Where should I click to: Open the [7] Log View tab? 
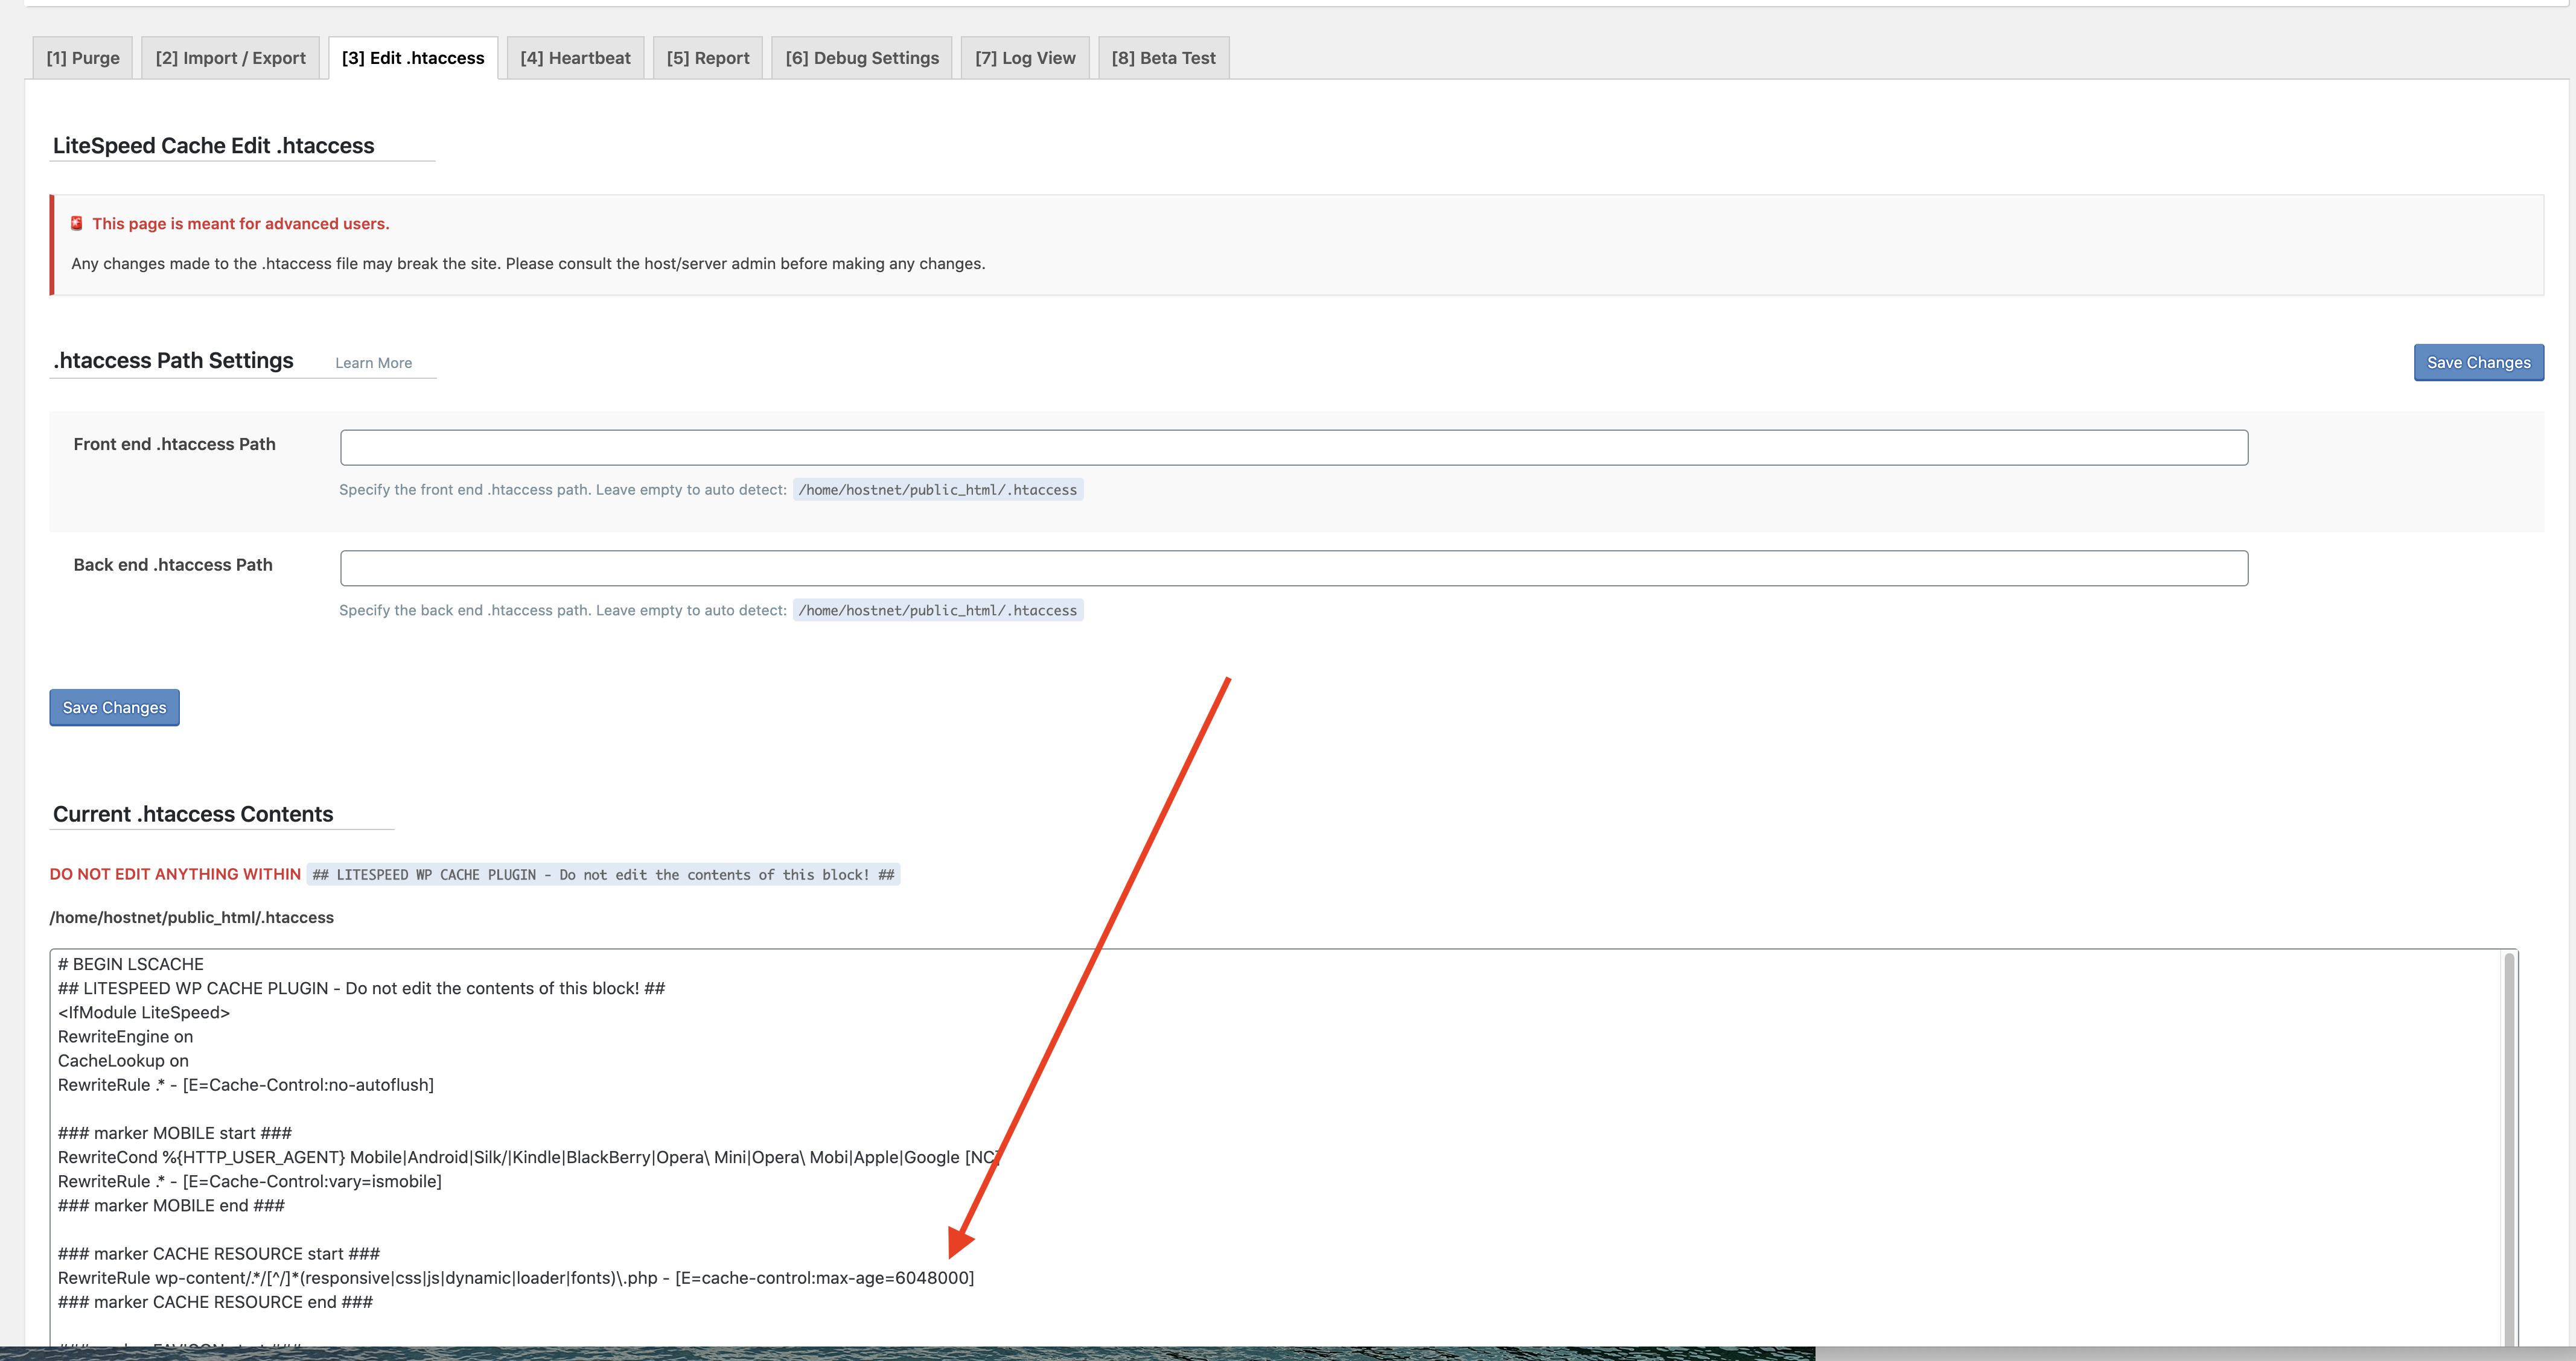(1025, 58)
